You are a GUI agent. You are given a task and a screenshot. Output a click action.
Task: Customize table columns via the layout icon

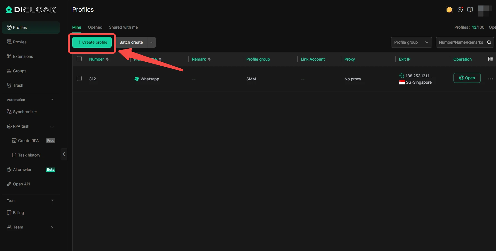tap(491, 59)
